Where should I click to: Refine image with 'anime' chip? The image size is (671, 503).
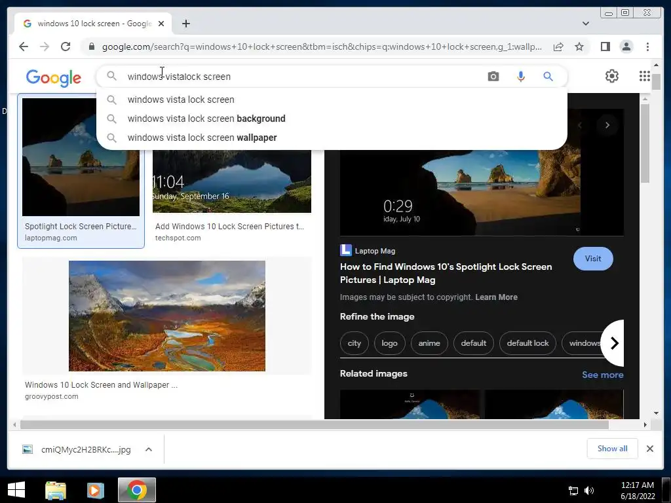(x=429, y=343)
